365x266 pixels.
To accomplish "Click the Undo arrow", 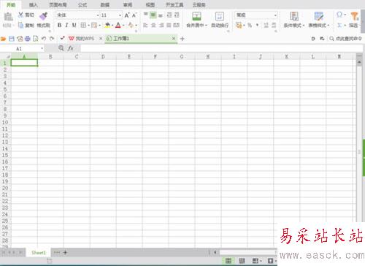I will (x=44, y=39).
